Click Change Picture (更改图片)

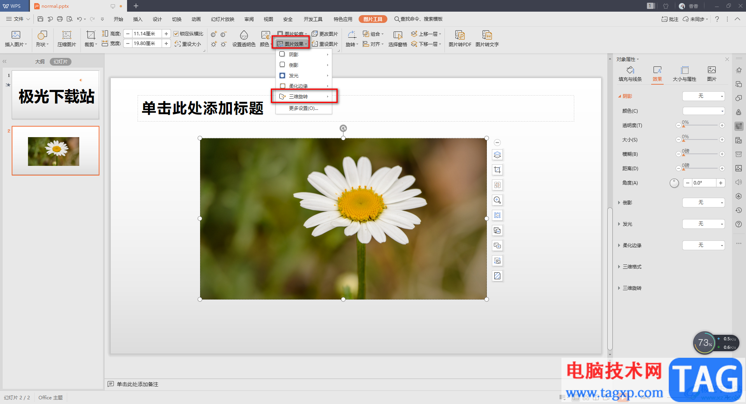tap(325, 34)
